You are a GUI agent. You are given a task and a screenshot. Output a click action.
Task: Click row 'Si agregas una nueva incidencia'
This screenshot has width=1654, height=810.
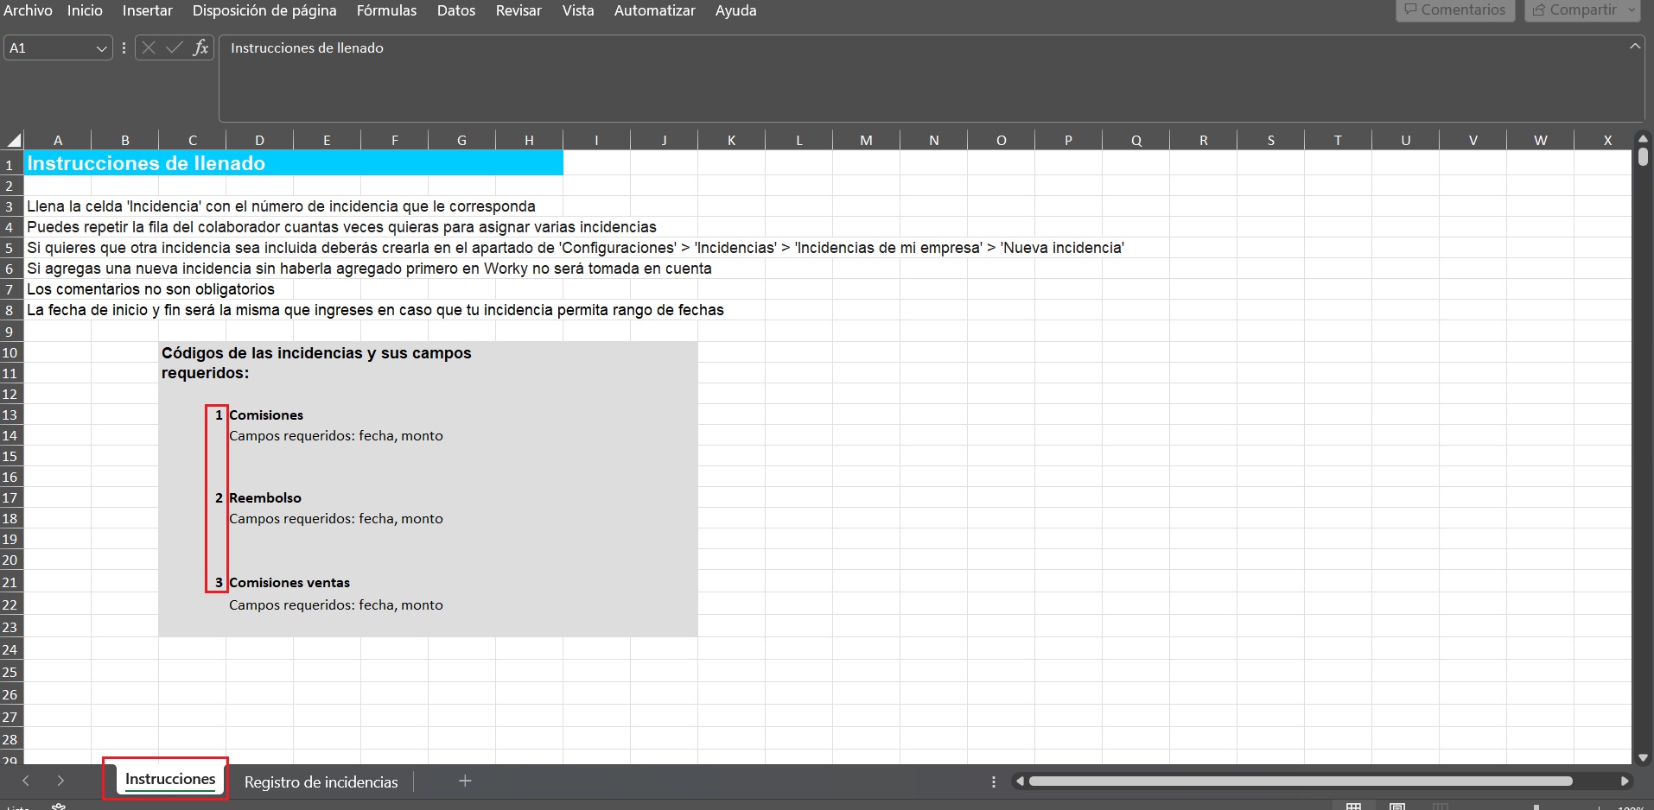coord(369,269)
